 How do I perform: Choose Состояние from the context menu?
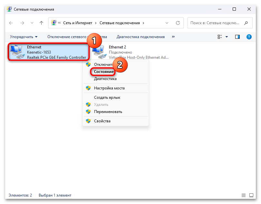[x=104, y=72]
